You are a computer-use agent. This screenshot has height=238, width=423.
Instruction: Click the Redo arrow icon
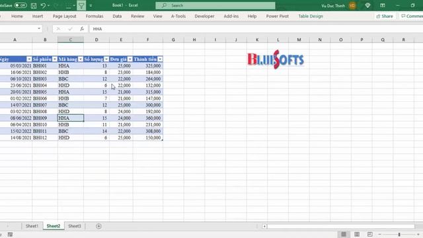(x=56, y=5)
